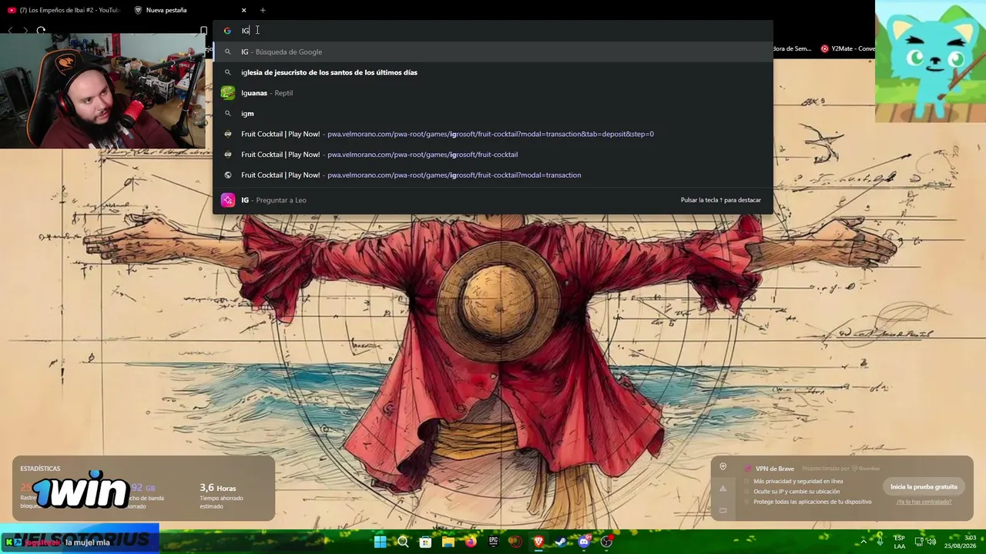Launch Firefox from the taskbar
The height and width of the screenshot is (554, 986).
tap(471, 542)
